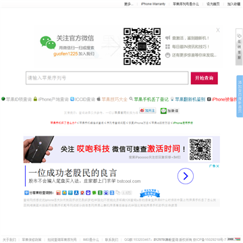
Task: Close the WeChat follow banner
Action: pyautogui.click(x=218, y=30)
